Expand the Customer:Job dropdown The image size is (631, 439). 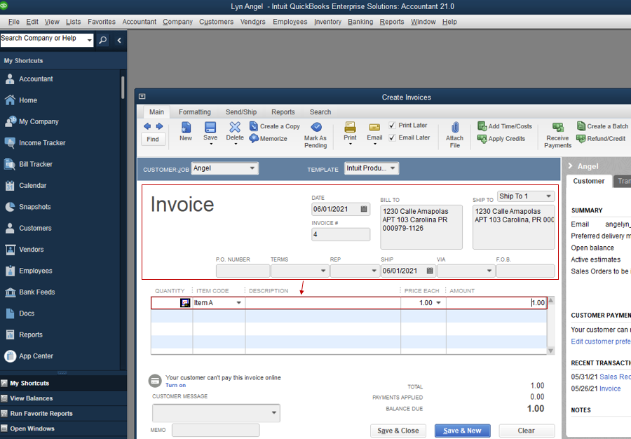(252, 168)
